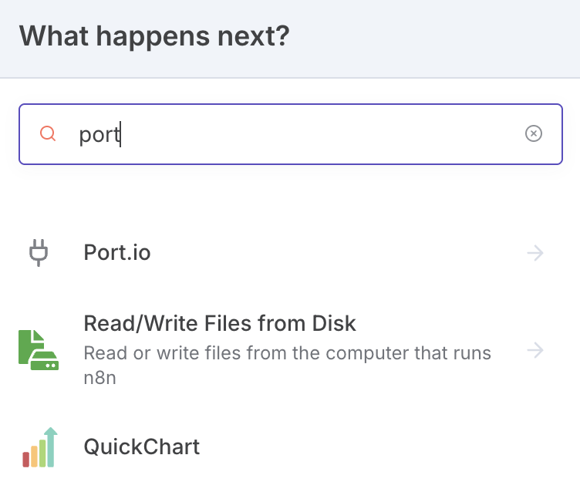
Task: Click empty header area beside the title
Action: (432, 37)
